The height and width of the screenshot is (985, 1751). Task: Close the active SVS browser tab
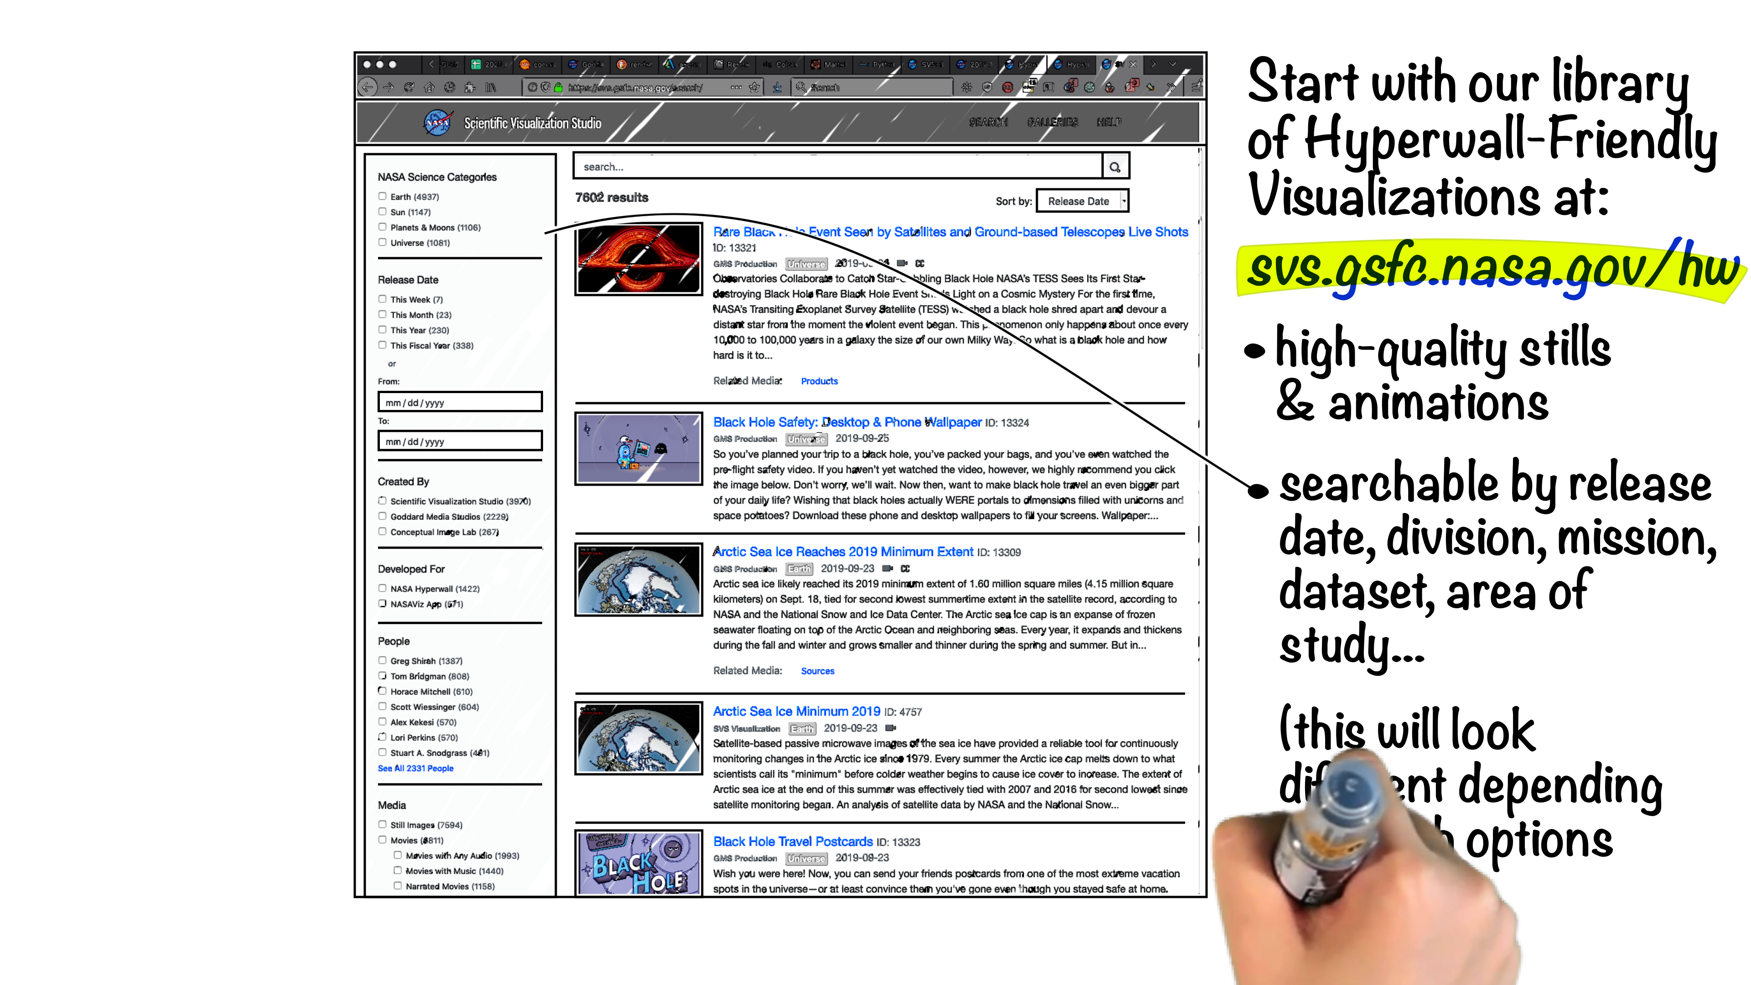1132,65
